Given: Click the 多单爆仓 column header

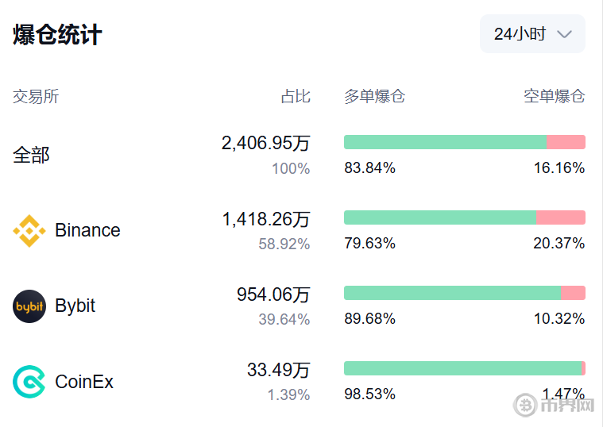Looking at the screenshot, I should pos(374,97).
